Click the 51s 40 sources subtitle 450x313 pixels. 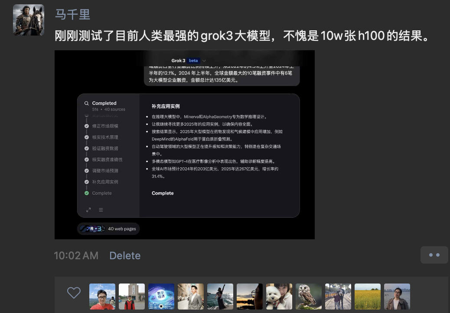[x=108, y=109]
